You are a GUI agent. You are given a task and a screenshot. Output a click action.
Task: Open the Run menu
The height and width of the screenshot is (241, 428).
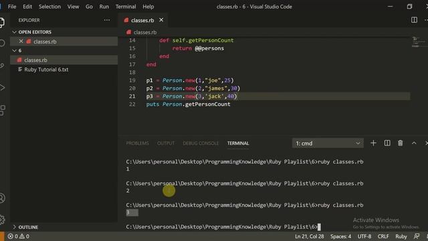click(x=104, y=7)
